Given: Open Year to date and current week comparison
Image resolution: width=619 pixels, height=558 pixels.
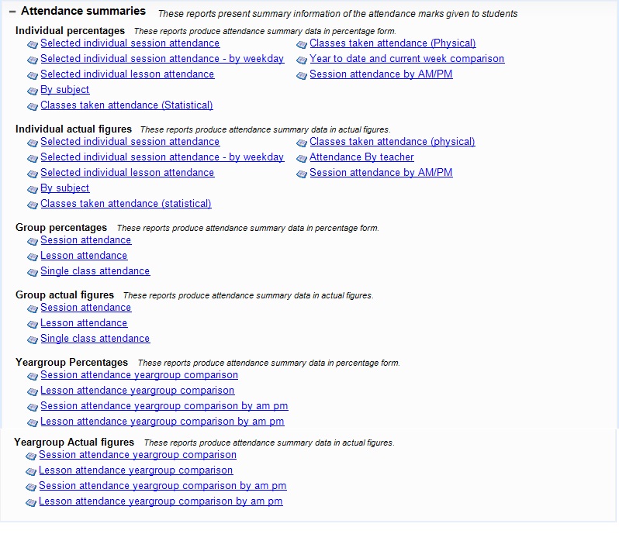Looking at the screenshot, I should [407, 58].
